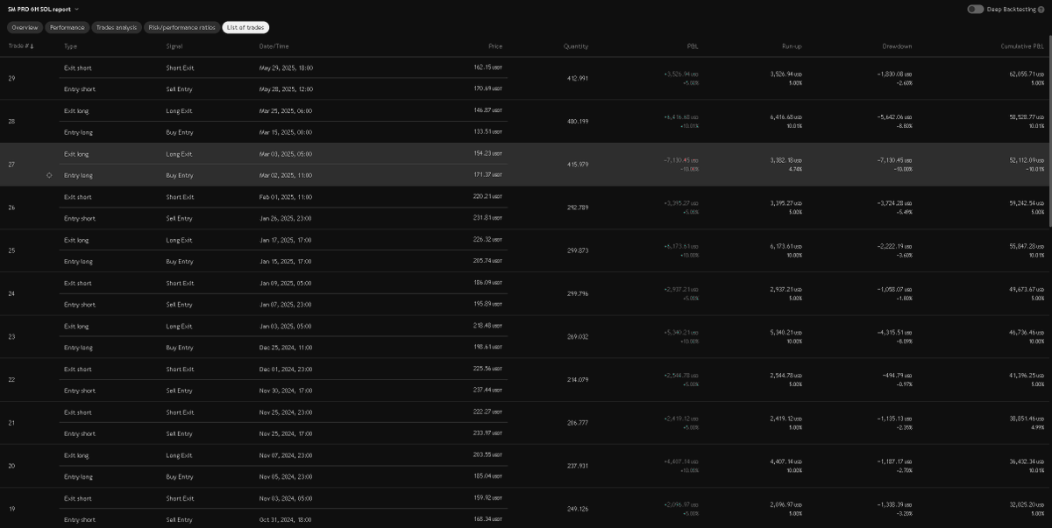Click the date May 28, 2025, 12:00
Image resolution: width=1052 pixels, height=528 pixels.
point(287,88)
